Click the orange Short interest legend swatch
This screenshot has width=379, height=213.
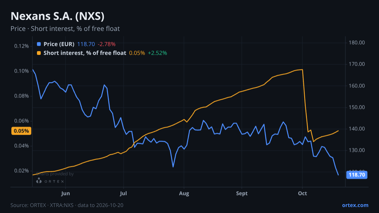pyautogui.click(x=39, y=53)
